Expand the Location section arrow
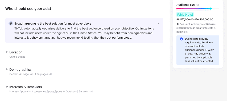 7,52
